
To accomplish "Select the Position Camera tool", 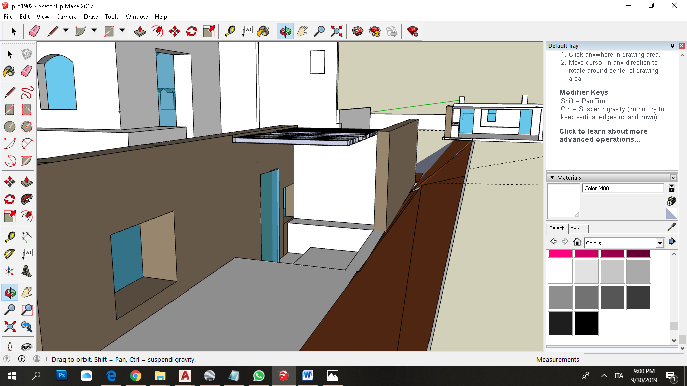I will [x=10, y=347].
